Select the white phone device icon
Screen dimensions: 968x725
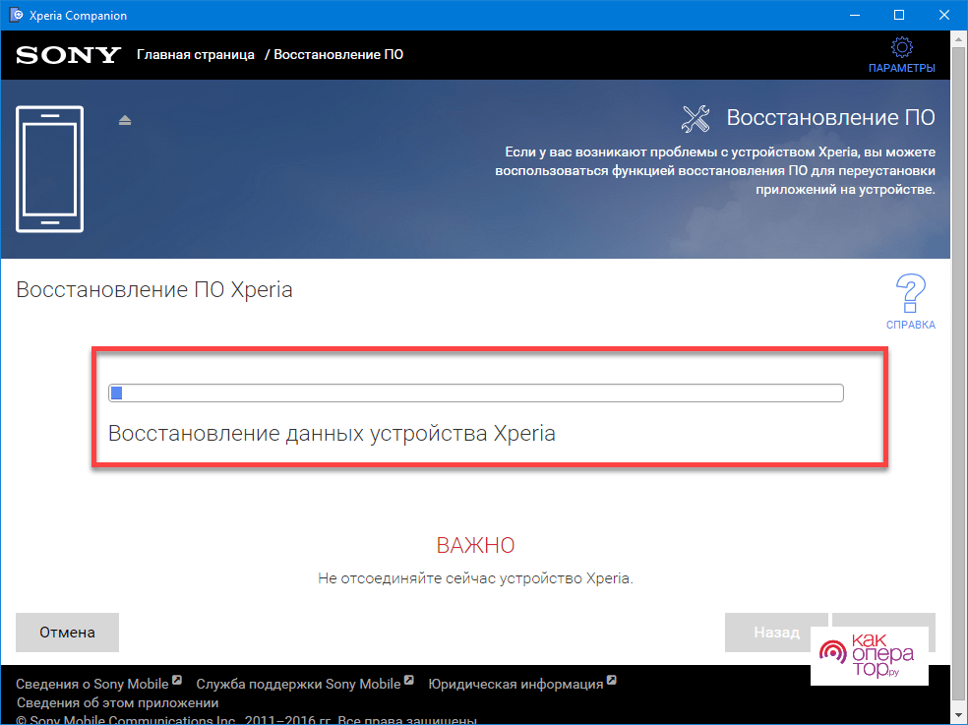50,168
